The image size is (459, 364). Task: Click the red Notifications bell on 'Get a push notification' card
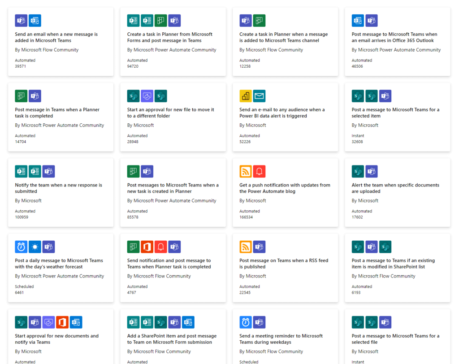tap(260, 171)
